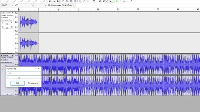The image size is (200, 112).
Task: Select the Zoom tool magnifier
Action: click(x=50, y=1)
